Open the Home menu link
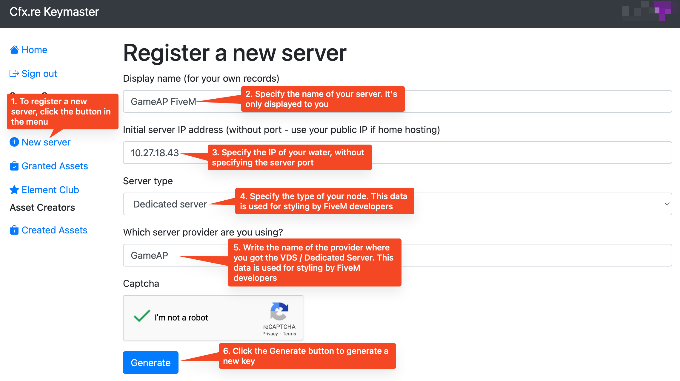 [34, 50]
